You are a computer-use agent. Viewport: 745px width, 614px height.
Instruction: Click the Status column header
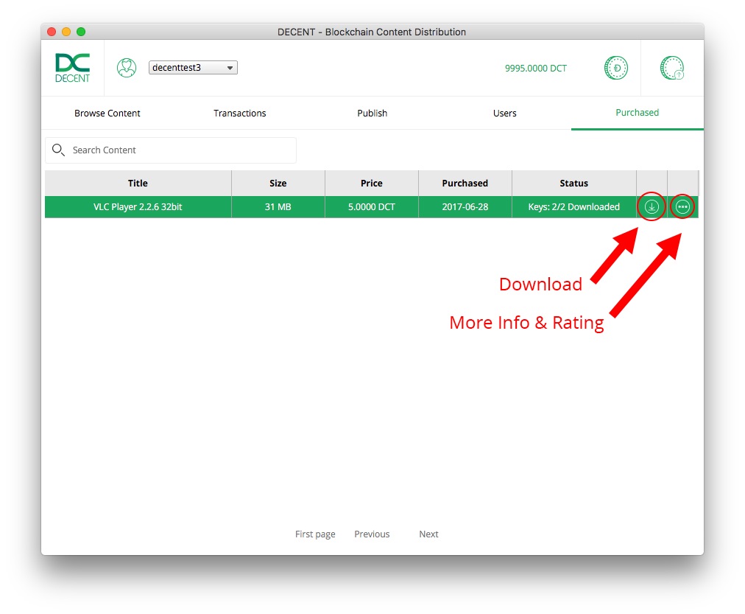(x=574, y=183)
